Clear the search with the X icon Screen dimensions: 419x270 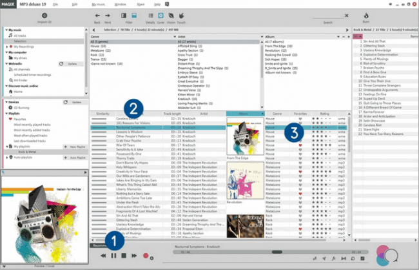(347, 16)
